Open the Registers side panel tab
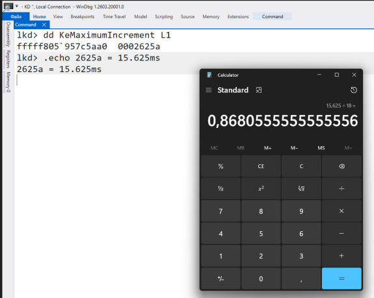The image size is (374, 298). coord(8,59)
